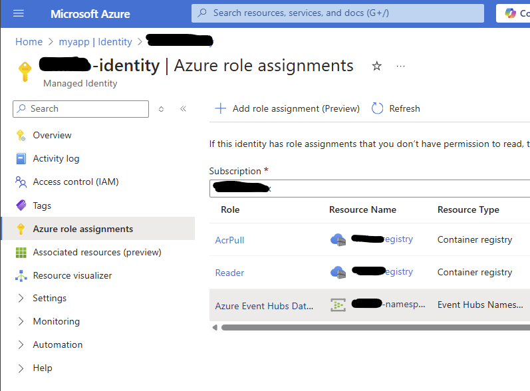Open Access control (IAM)
530x391 pixels.
tap(76, 182)
